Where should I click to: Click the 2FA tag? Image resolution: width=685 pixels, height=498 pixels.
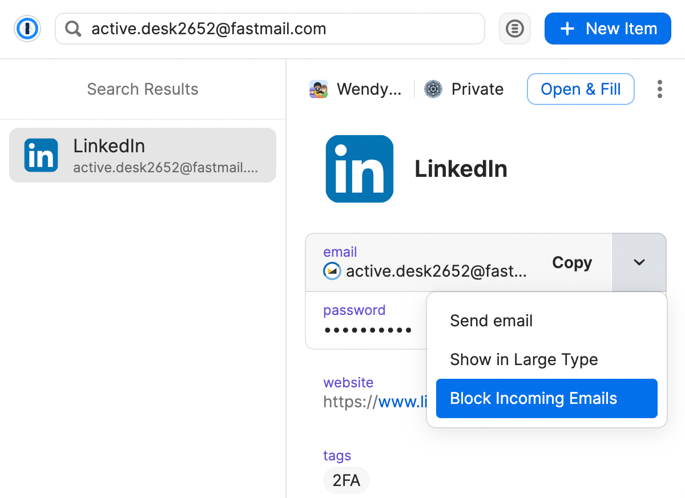click(x=346, y=480)
